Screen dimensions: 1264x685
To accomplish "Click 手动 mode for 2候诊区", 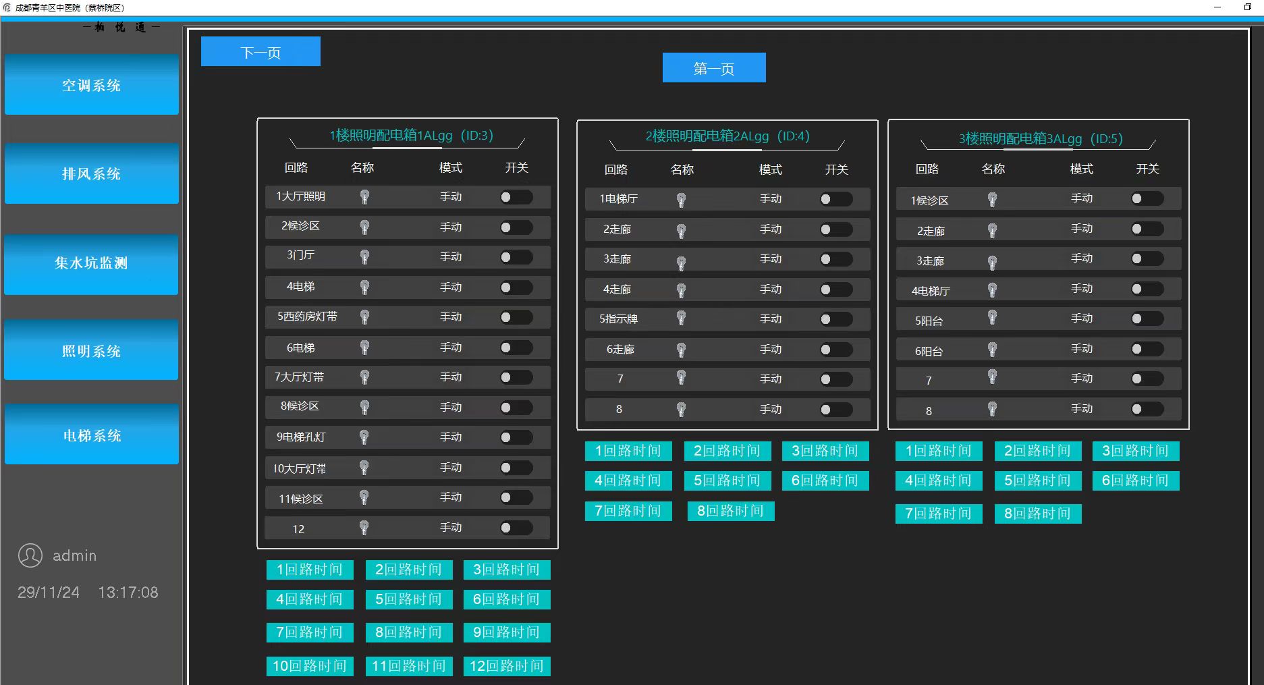I will pos(451,227).
